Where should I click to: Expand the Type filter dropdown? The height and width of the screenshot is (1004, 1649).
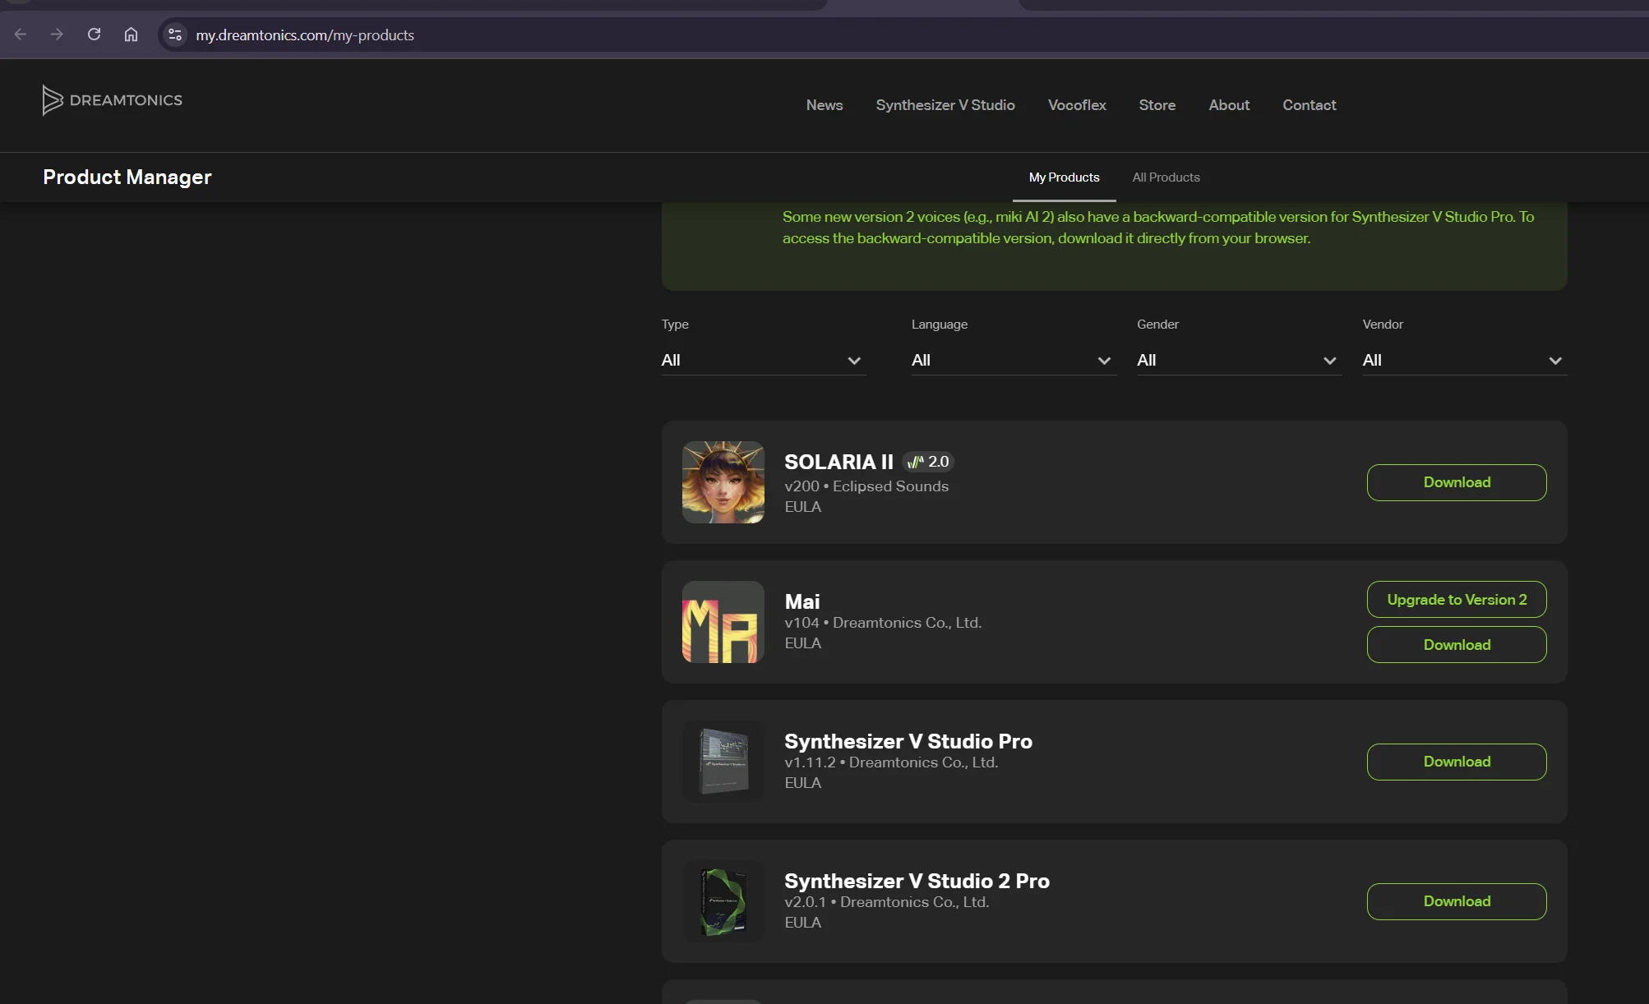(x=764, y=360)
